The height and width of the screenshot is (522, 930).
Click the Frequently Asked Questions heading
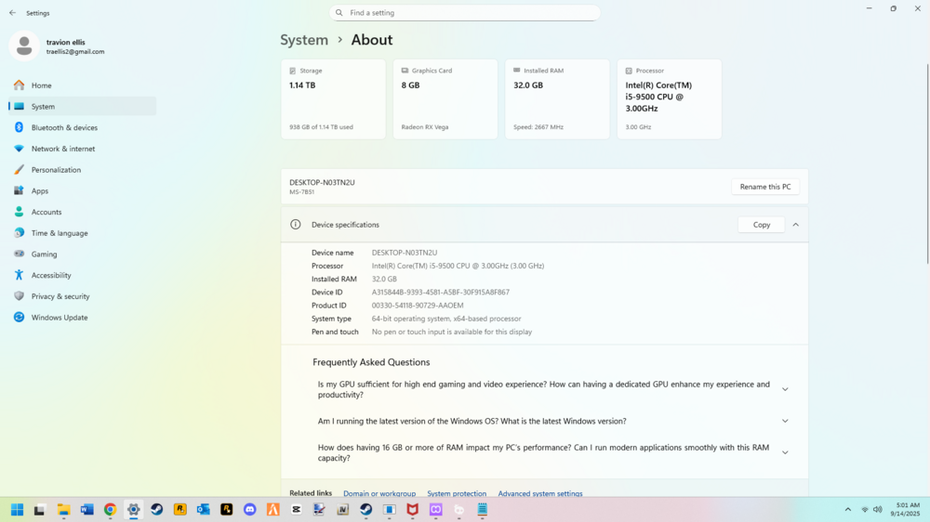(371, 362)
